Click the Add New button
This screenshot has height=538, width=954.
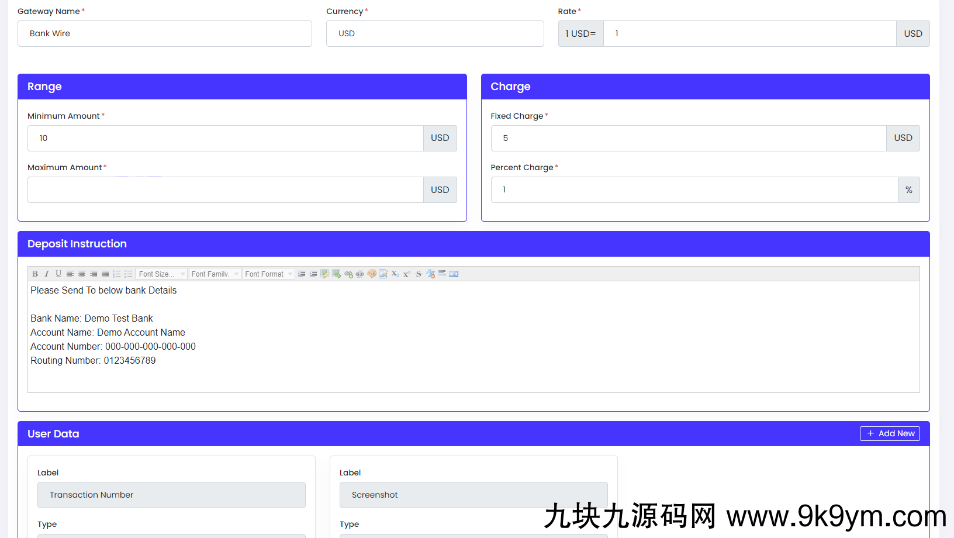[x=890, y=433]
